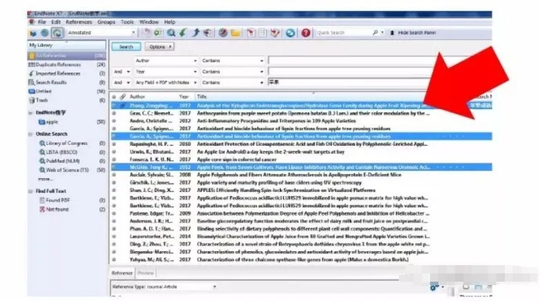This screenshot has height=301, width=540.
Task: Open the Found PDF group
Action: (x=57, y=201)
